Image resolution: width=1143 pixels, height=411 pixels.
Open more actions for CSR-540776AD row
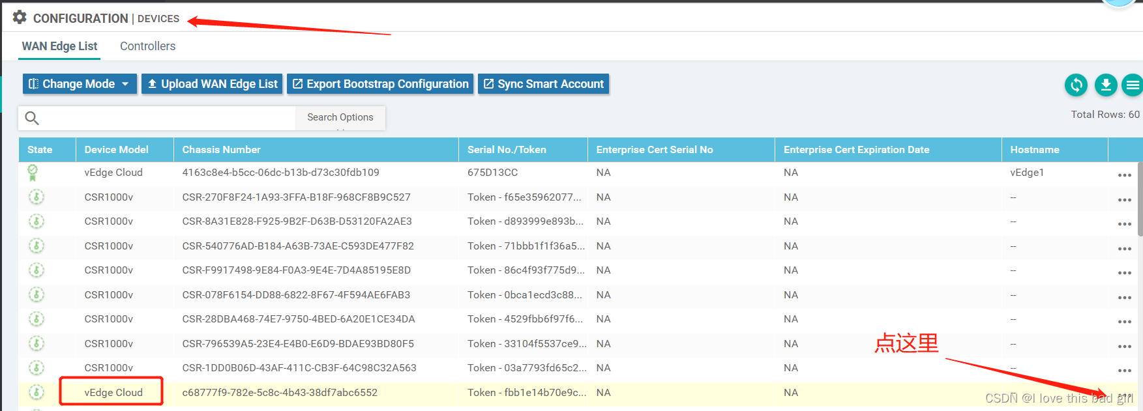(x=1125, y=249)
